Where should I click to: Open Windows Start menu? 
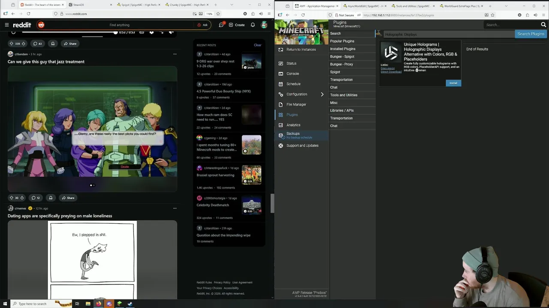point(6,304)
